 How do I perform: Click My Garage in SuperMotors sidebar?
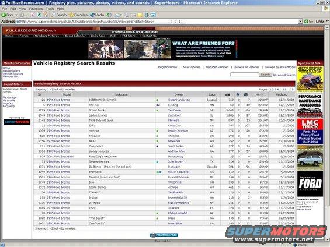(9, 98)
